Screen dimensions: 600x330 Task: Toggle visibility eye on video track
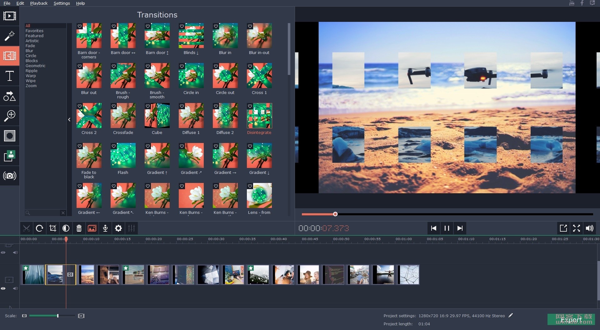coord(3,288)
